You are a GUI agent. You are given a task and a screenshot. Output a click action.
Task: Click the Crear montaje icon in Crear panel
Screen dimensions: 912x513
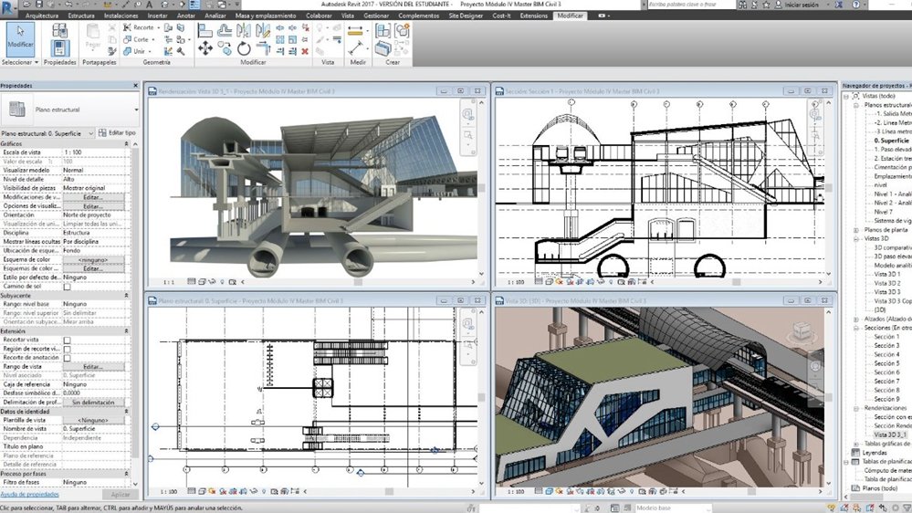click(x=383, y=31)
